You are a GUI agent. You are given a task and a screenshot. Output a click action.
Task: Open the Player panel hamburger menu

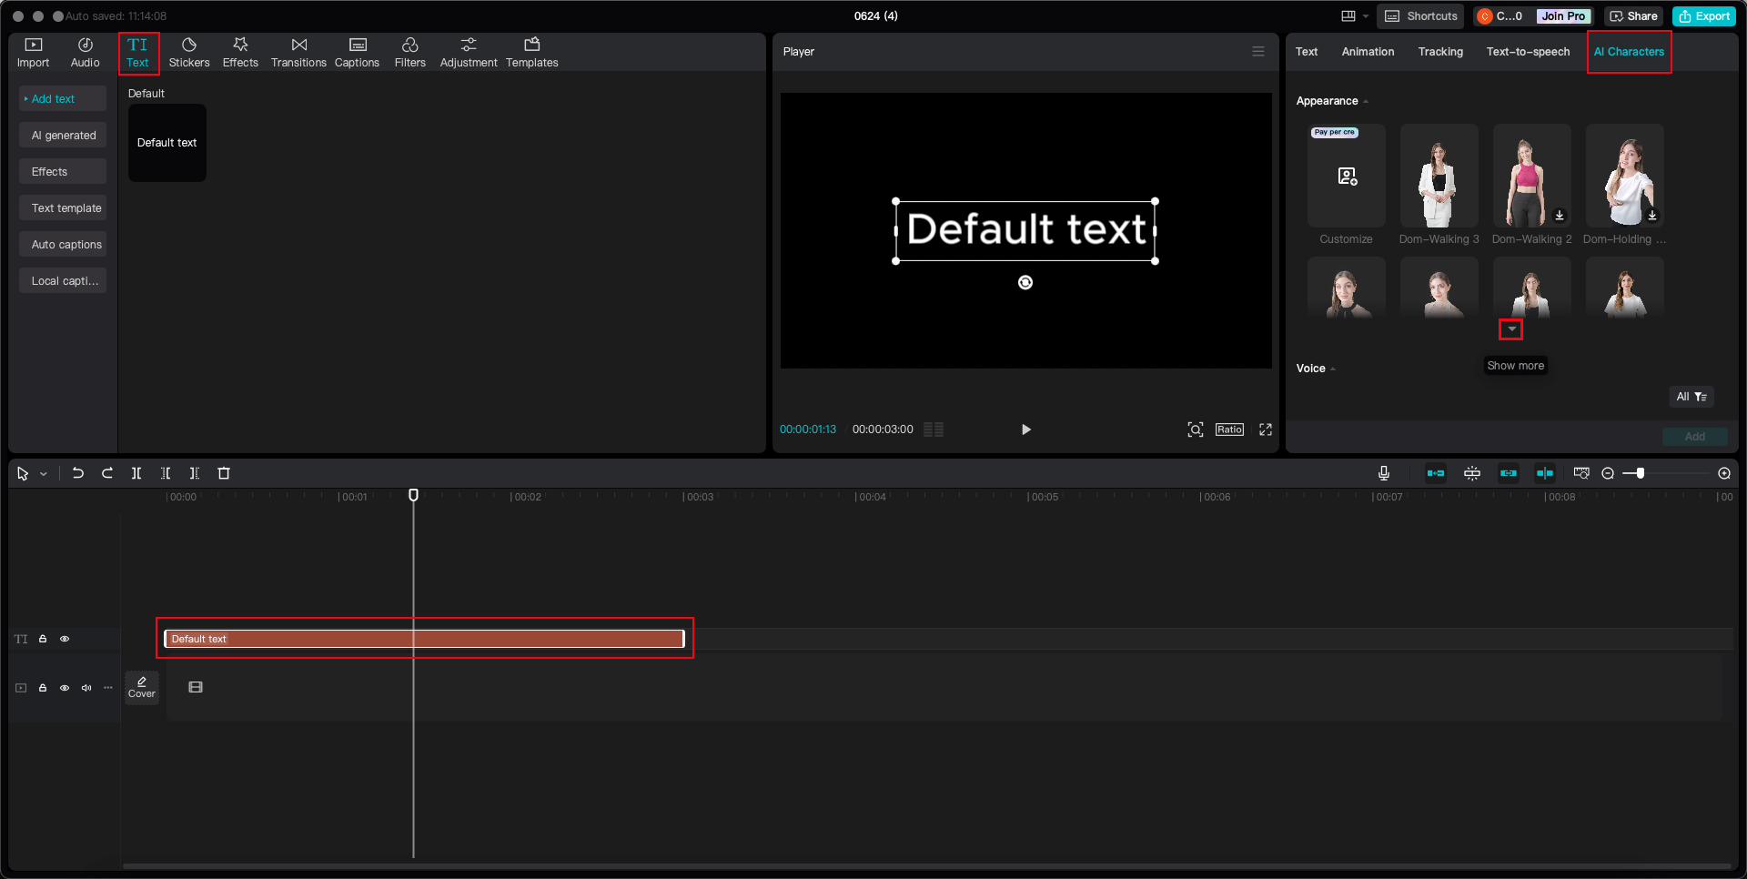[1258, 52]
